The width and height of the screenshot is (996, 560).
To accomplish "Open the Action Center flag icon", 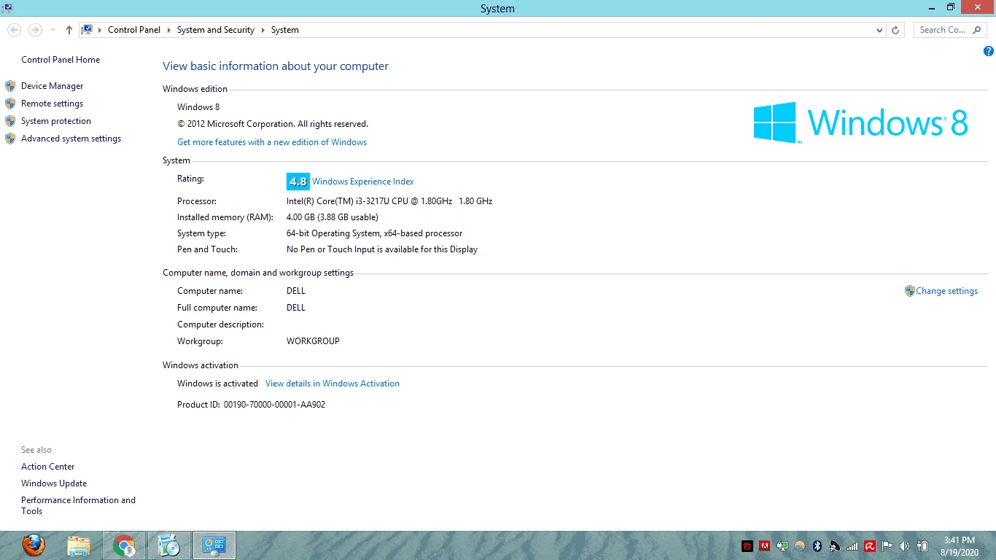I will [x=887, y=546].
